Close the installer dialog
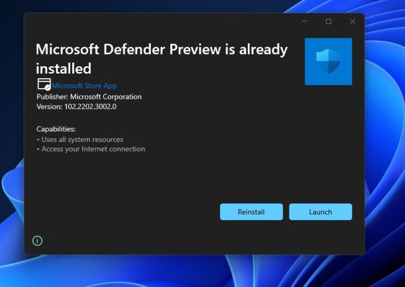The height and width of the screenshot is (287, 405). (352, 22)
